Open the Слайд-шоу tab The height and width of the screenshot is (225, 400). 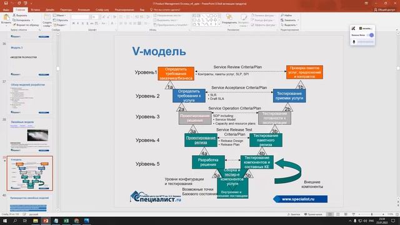pyautogui.click(x=102, y=10)
